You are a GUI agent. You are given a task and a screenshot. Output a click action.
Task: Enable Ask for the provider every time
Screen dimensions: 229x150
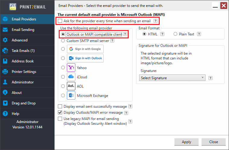point(60,21)
